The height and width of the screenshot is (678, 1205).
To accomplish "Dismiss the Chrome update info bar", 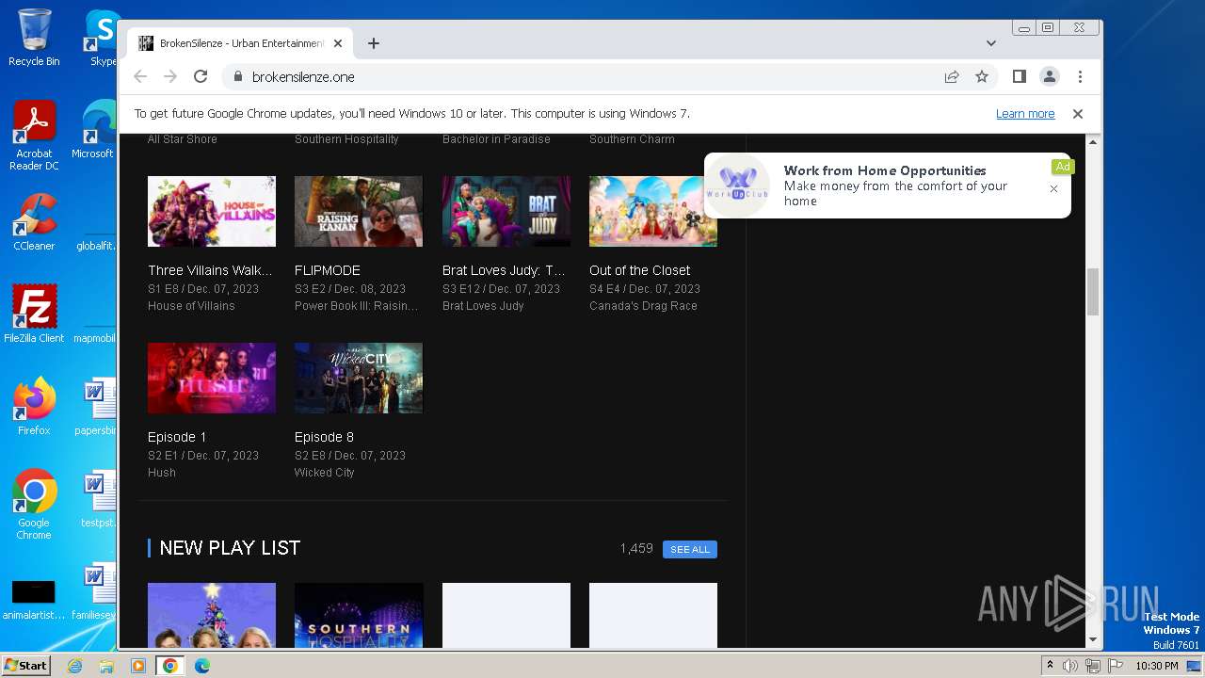I will [1078, 113].
